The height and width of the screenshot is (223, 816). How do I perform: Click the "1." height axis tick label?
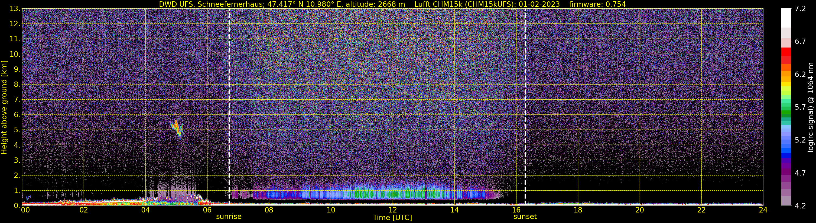pos(17,190)
